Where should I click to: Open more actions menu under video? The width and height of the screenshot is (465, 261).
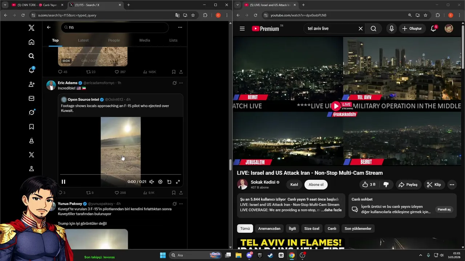(452, 185)
